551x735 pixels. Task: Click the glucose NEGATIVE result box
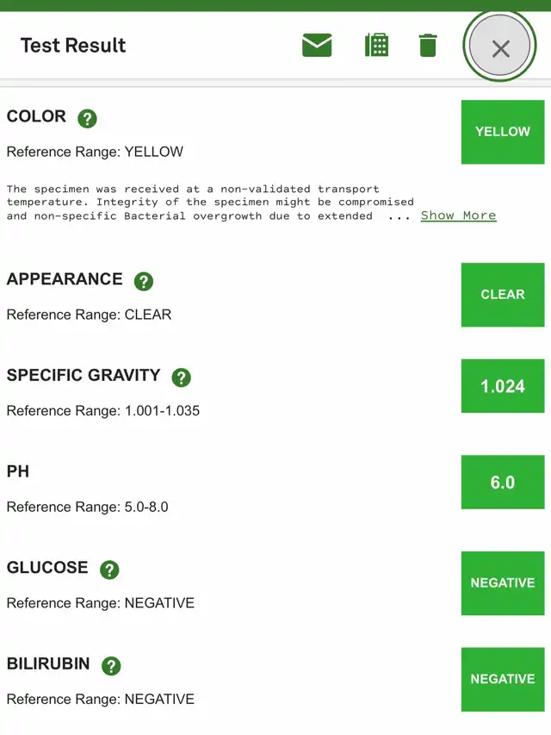pyautogui.click(x=503, y=583)
